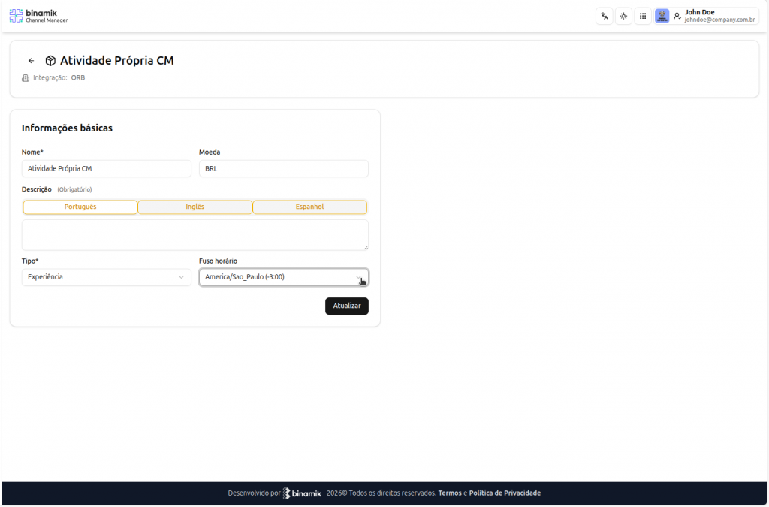Select the Espanhol description tab

309,207
